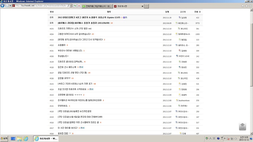Click the speaker volume tray icon

235,139
